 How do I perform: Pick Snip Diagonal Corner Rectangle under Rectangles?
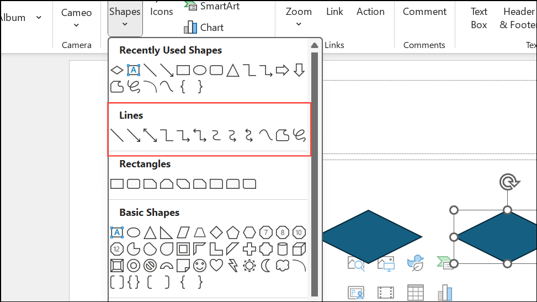pos(183,184)
